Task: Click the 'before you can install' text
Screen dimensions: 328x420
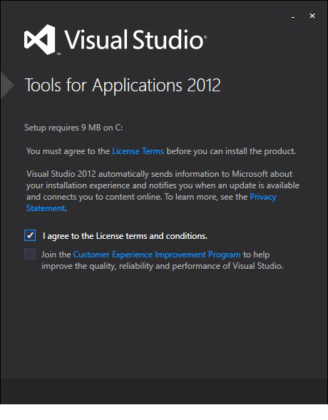Action: (231, 151)
